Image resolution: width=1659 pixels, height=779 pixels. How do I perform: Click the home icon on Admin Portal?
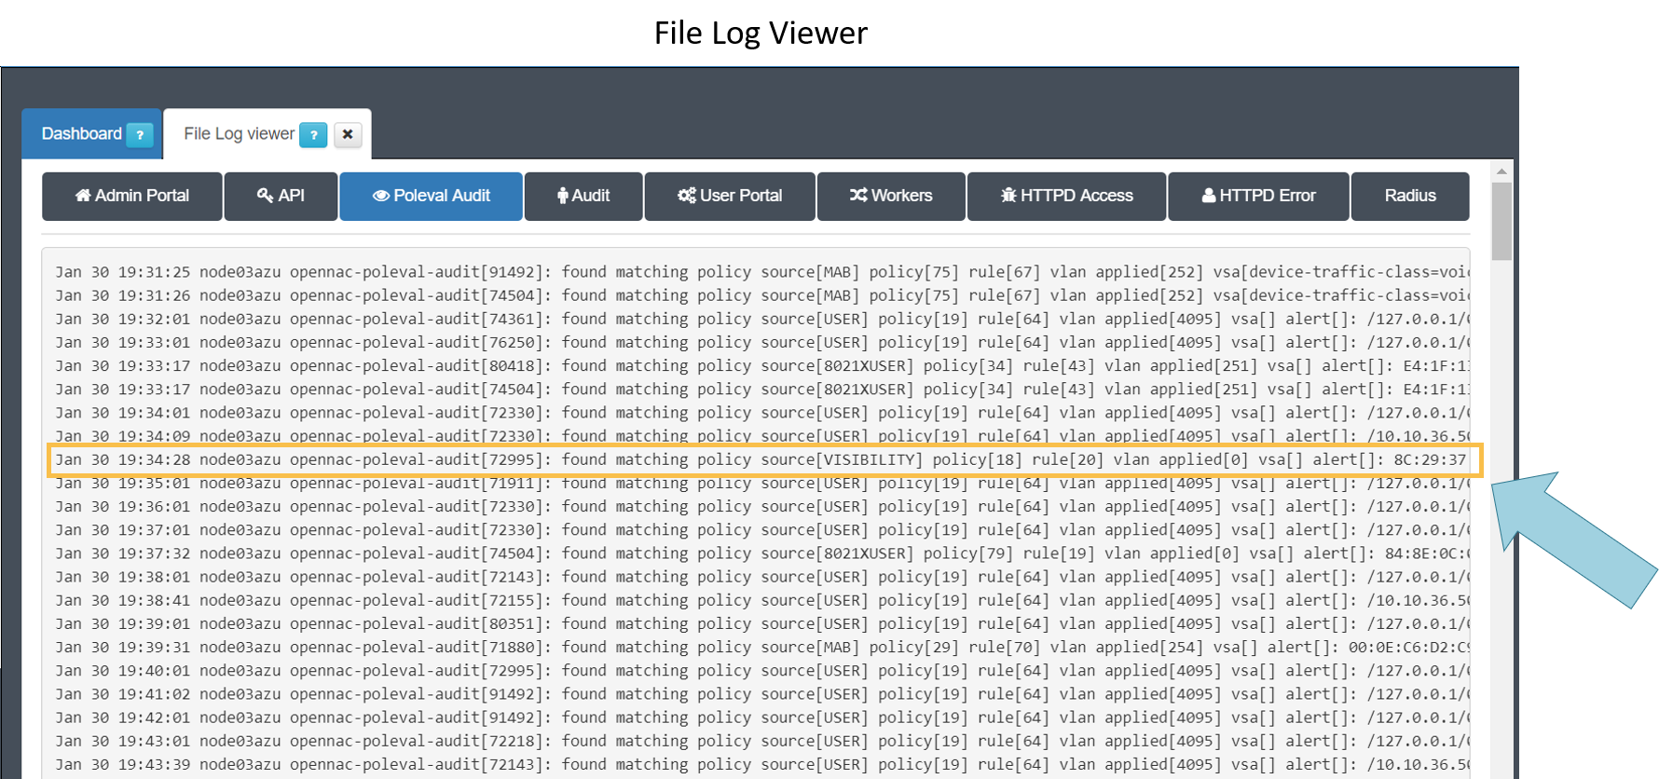pos(83,196)
